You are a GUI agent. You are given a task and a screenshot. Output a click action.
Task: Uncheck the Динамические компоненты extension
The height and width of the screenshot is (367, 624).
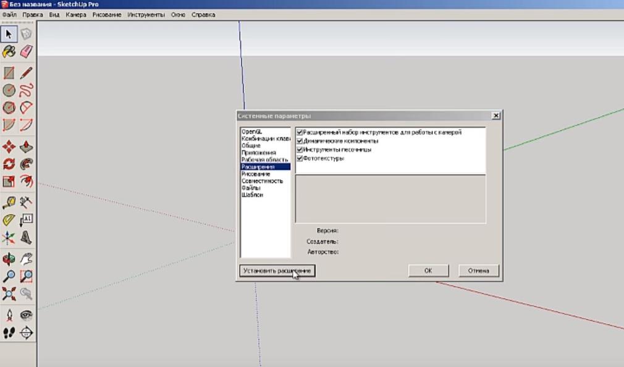pos(300,141)
